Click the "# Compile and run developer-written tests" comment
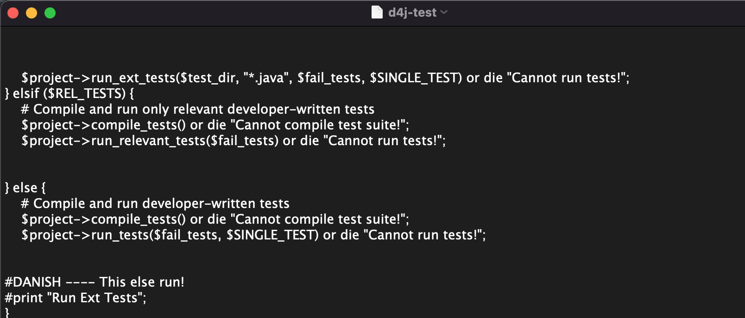This screenshot has width=745, height=318. click(155, 203)
